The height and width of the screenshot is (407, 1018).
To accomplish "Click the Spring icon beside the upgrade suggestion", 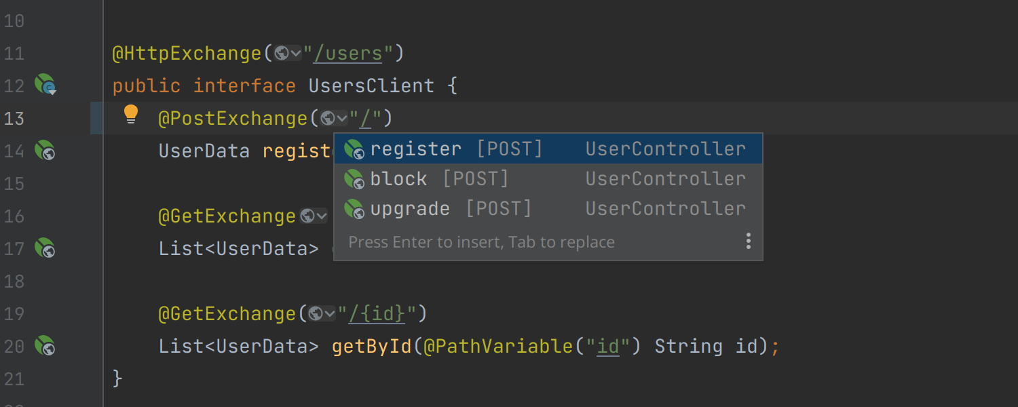I will (x=354, y=209).
